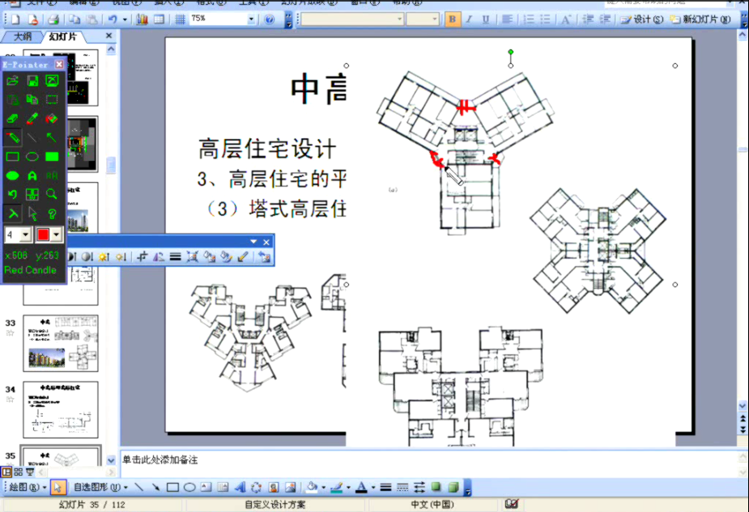Screen dimensions: 749x512
Task: Click red color swatch in E-Pointer
Action: pos(43,235)
